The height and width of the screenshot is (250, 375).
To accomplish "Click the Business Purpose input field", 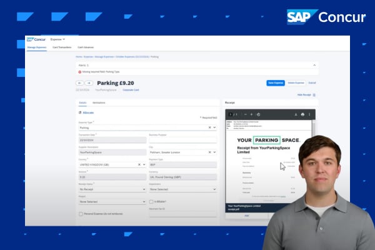I will click(182, 140).
